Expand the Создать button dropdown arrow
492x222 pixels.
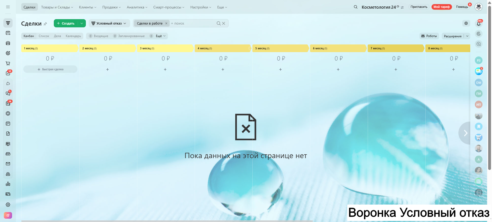81,23
